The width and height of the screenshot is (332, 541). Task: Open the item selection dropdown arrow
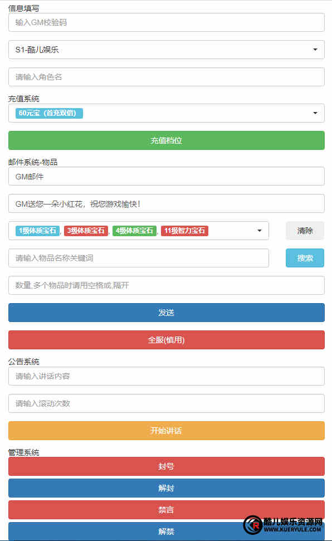[259, 231]
